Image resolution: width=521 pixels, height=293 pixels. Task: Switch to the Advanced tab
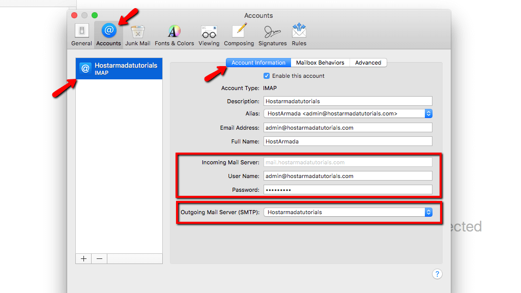pos(368,63)
